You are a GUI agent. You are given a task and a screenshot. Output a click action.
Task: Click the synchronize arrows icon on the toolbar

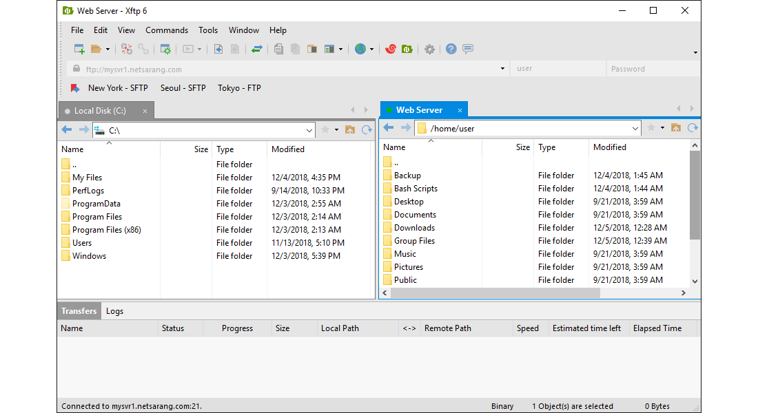[x=258, y=49]
